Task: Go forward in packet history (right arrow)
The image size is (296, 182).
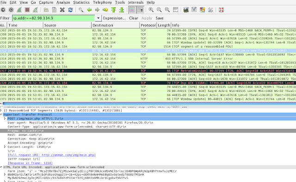Action: pos(97,10)
